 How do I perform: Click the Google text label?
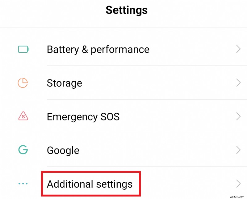coord(63,150)
